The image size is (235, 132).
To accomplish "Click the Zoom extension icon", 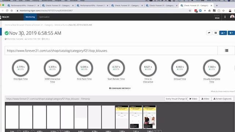I will 200,11.
